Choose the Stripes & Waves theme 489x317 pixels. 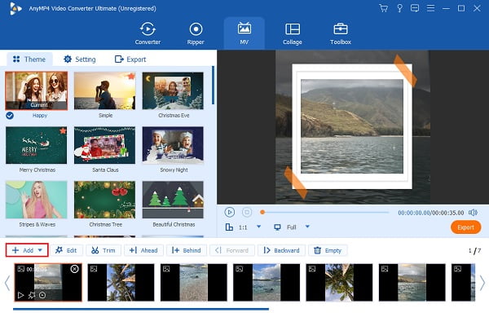(36, 200)
